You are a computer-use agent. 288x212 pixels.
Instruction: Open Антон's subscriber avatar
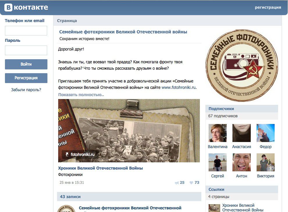coord(241,162)
